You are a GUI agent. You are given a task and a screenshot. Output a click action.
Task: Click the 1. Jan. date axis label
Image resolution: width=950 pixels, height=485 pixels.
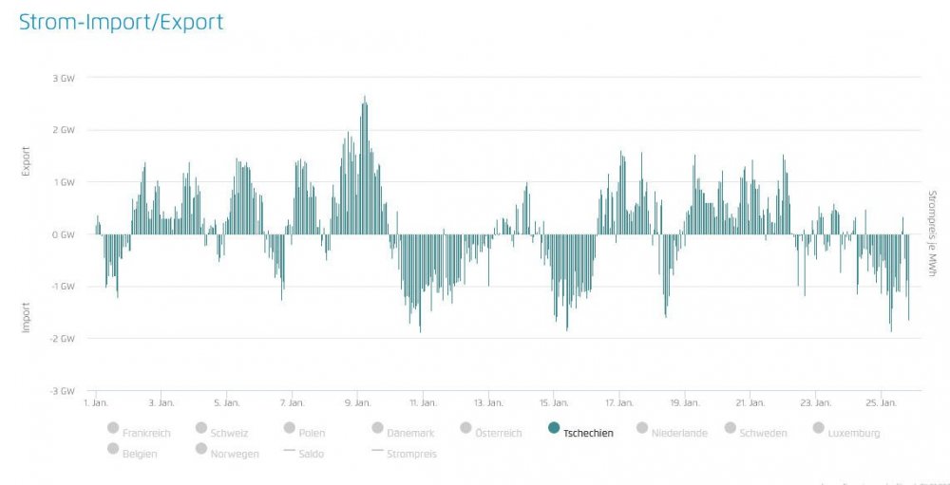click(96, 402)
